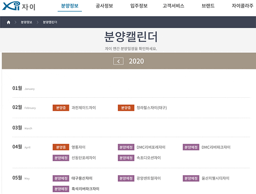Open 광양센트럴자이 listing

(x=149, y=178)
